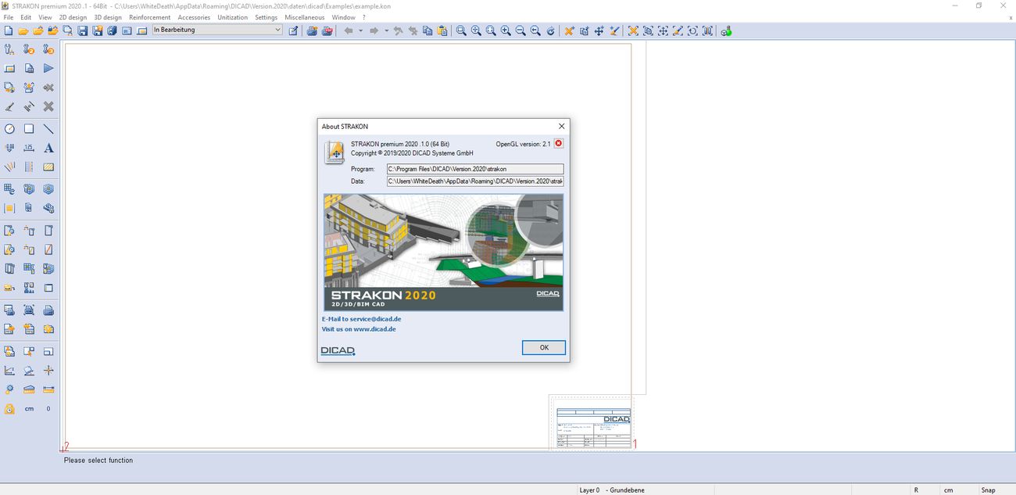The width and height of the screenshot is (1016, 495).
Task: Click the crosshair axis sidebar icon
Action: pyautogui.click(x=48, y=371)
